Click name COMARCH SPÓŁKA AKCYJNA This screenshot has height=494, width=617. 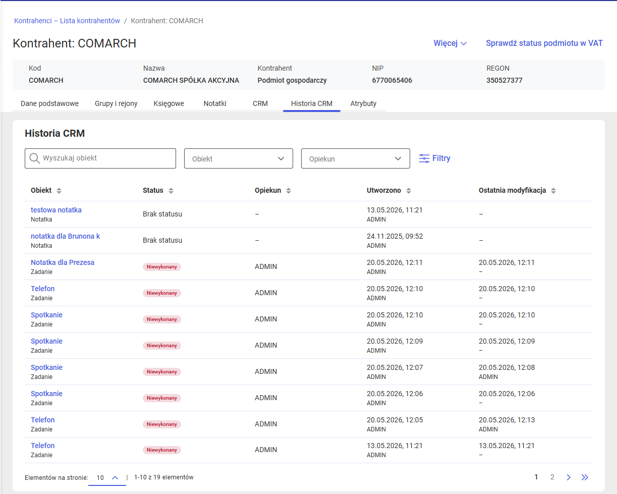[191, 80]
